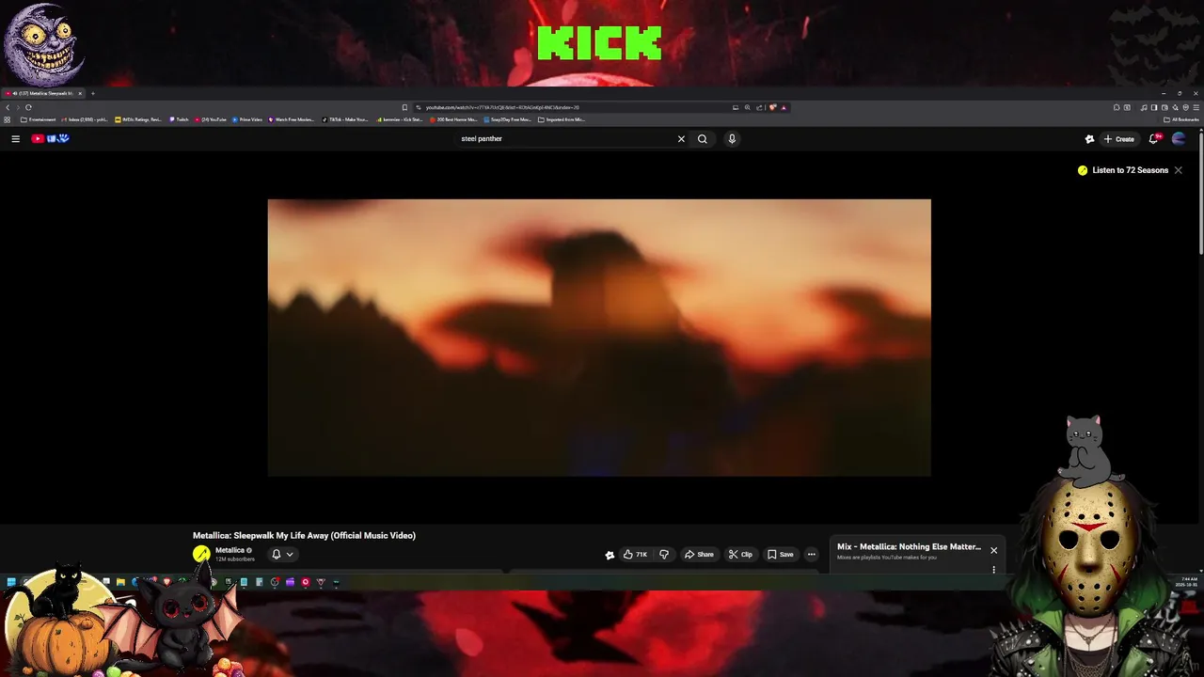This screenshot has width=1204, height=677.
Task: Click the magnifier search button
Action: coord(702,138)
